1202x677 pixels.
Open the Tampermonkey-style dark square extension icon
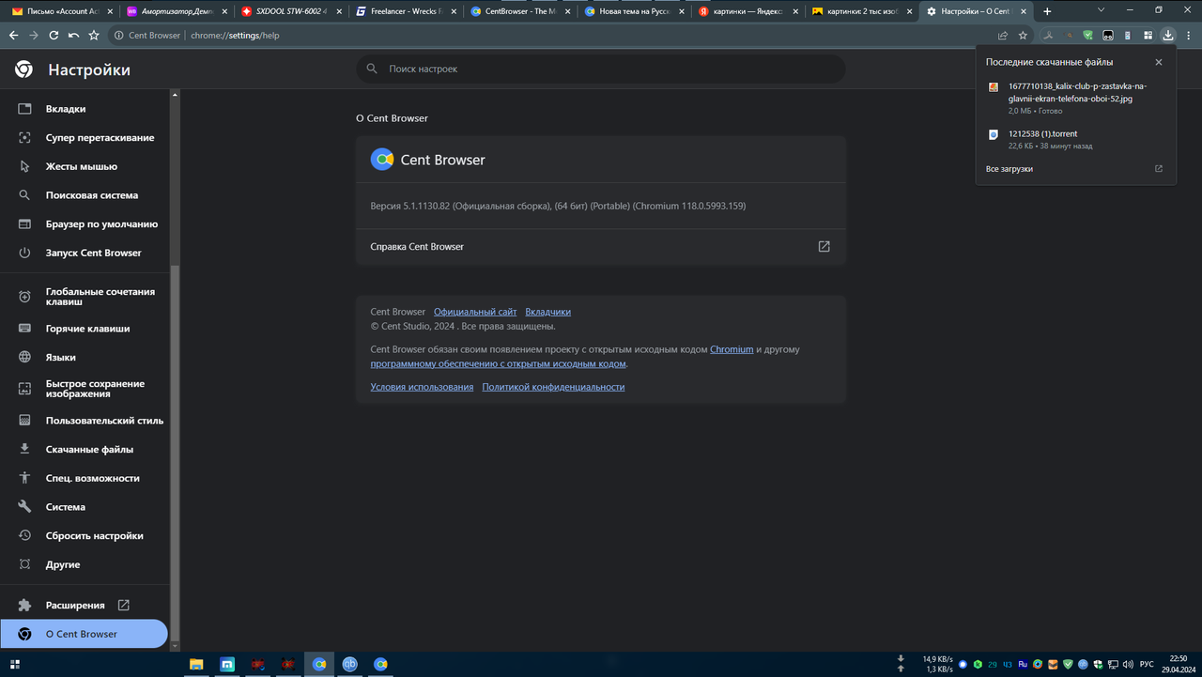(1108, 35)
